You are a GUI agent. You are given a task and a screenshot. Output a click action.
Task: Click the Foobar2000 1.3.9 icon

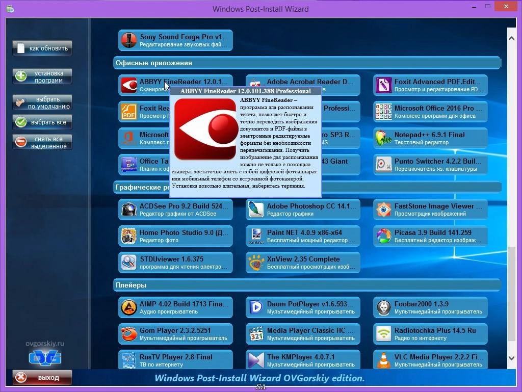[383, 307]
